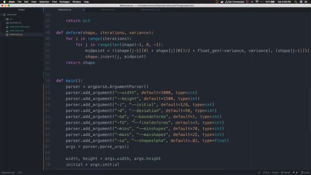Open README.md in the tree view

click(x=16, y=23)
